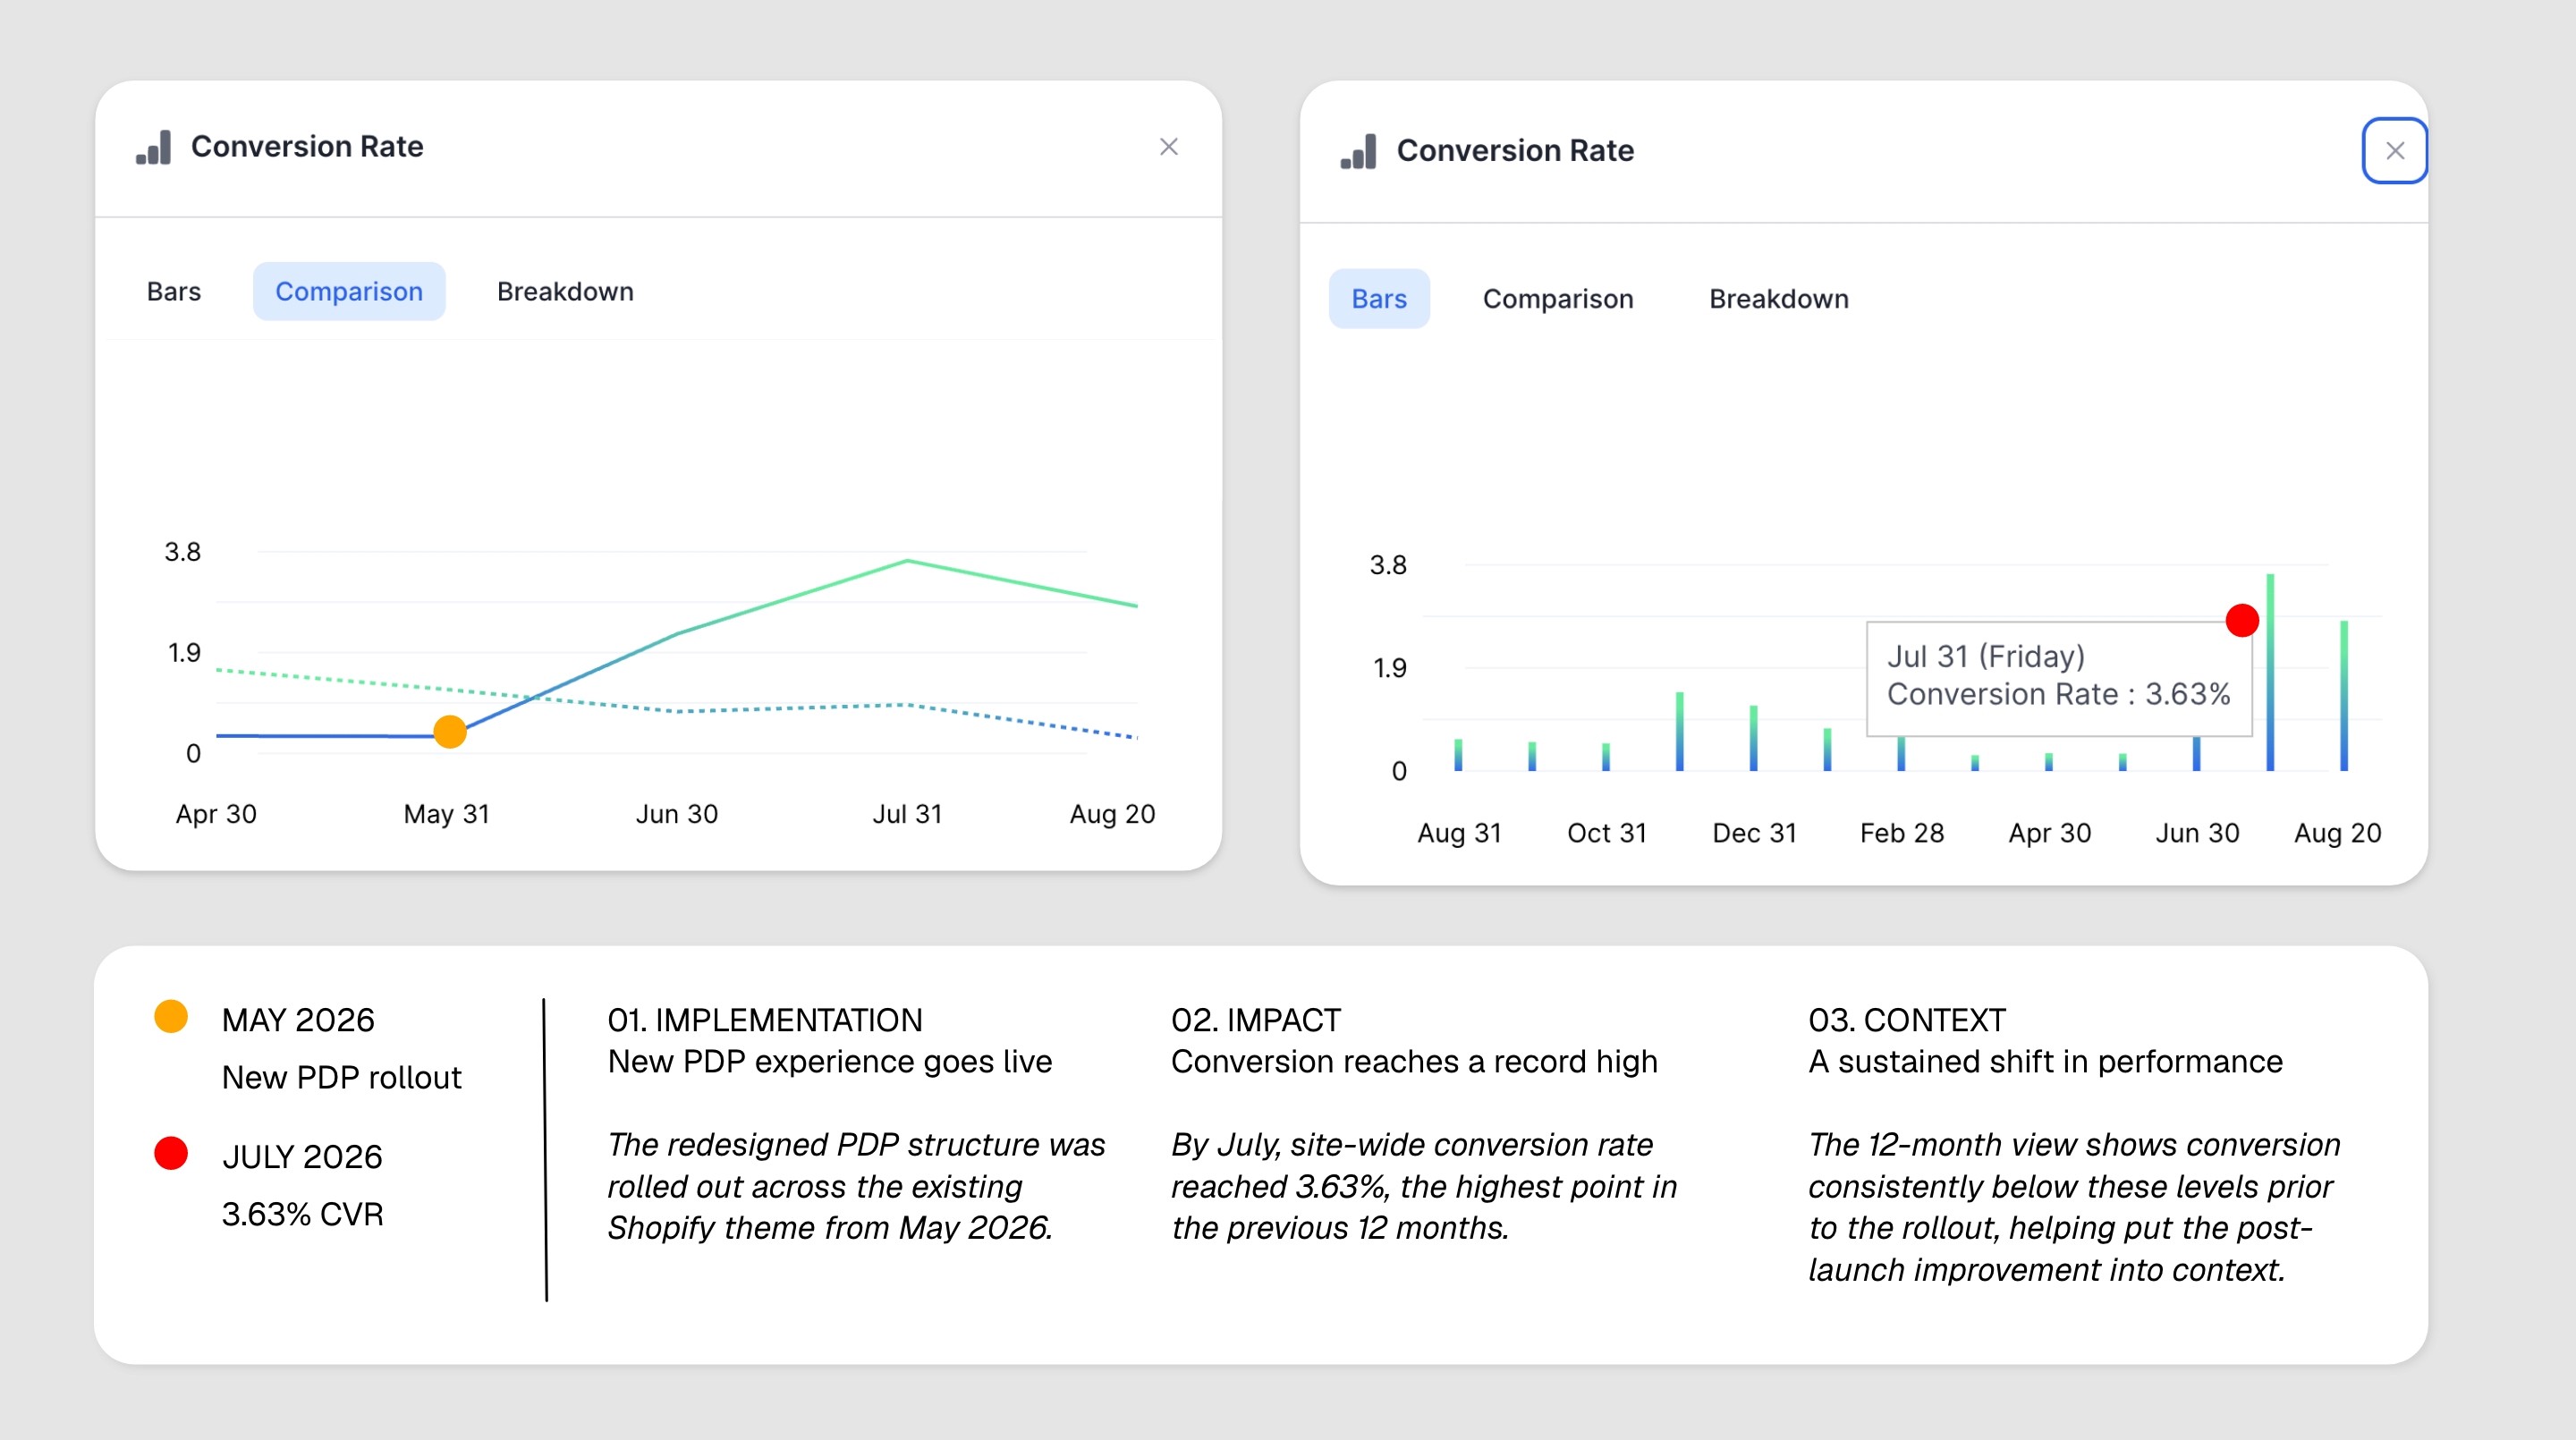Click the 'MAY 2026' legend heading
This screenshot has width=2576, height=1440.
pyautogui.click(x=298, y=1020)
